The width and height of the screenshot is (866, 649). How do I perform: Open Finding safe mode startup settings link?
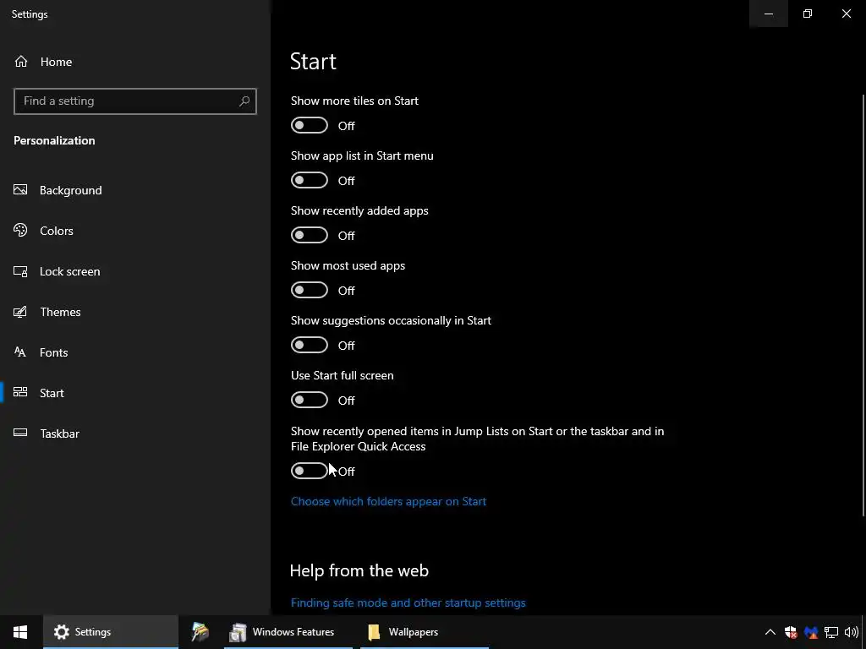(408, 603)
